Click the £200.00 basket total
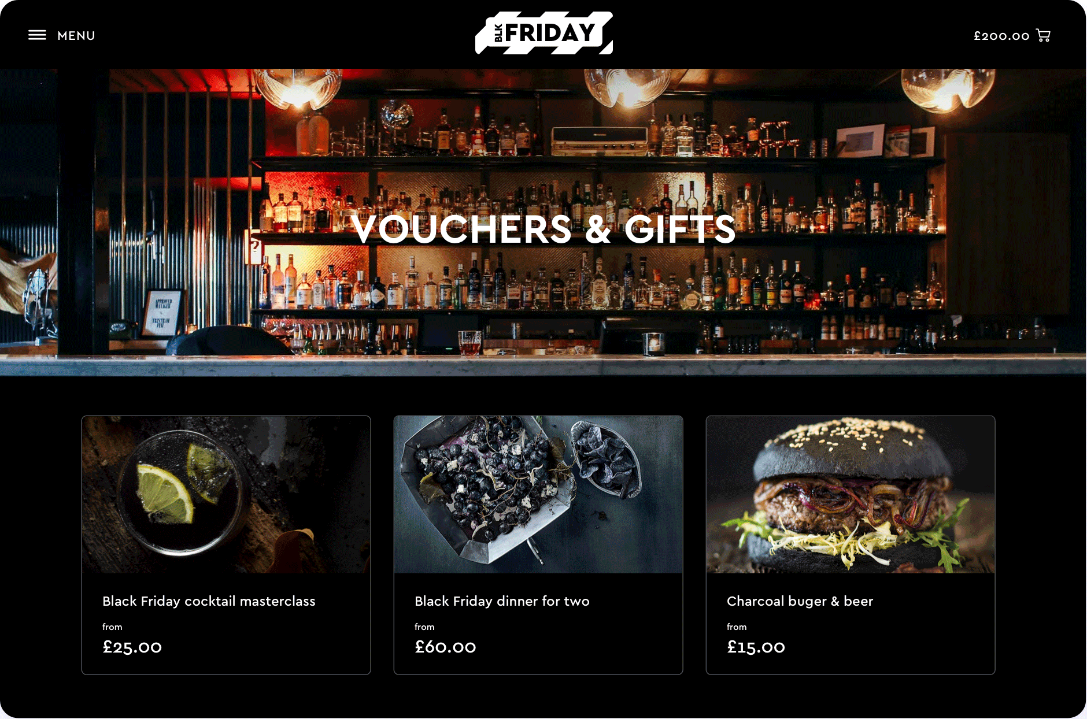The width and height of the screenshot is (1087, 719). tap(1001, 36)
